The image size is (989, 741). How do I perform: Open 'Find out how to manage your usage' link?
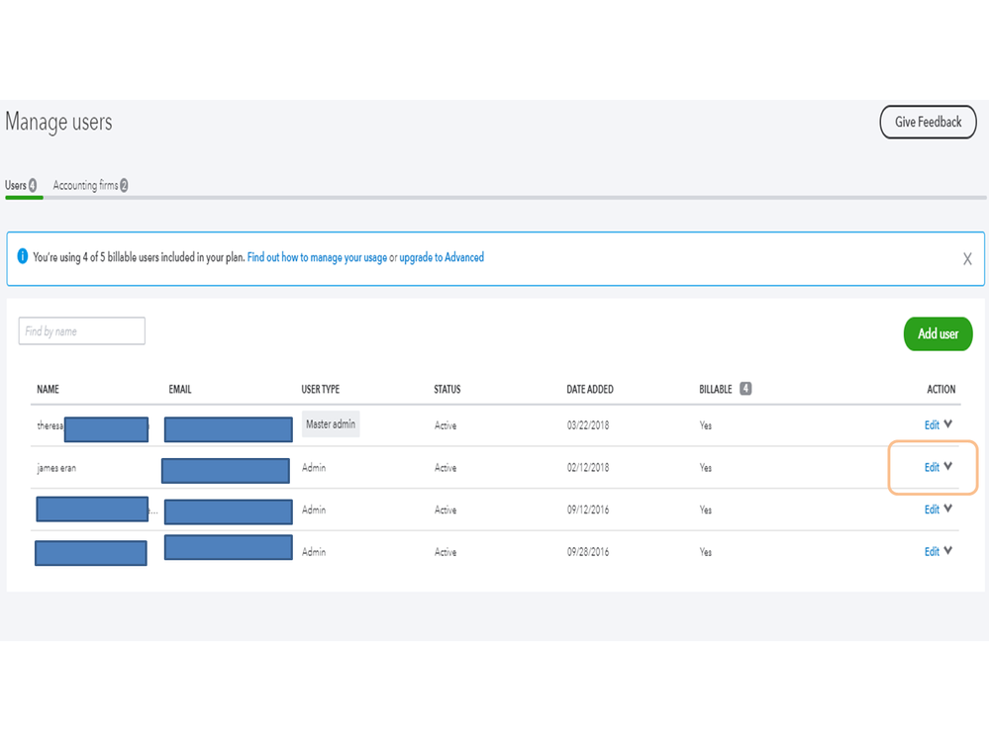[x=317, y=258]
